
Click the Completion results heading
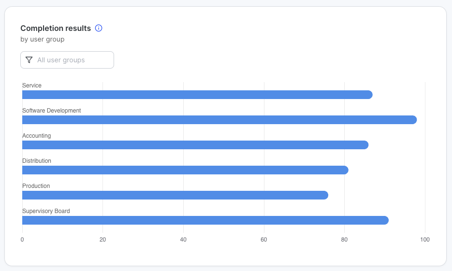[56, 28]
